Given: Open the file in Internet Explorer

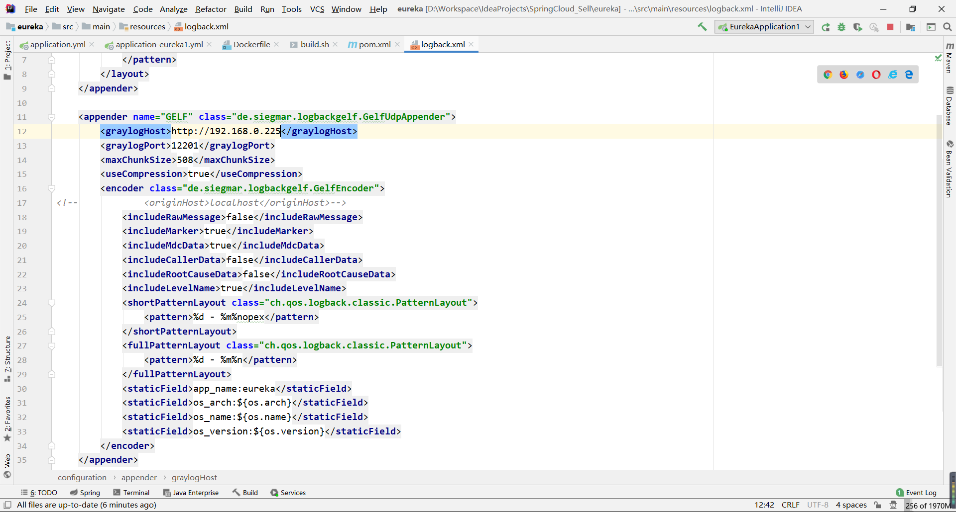Looking at the screenshot, I should [893, 75].
